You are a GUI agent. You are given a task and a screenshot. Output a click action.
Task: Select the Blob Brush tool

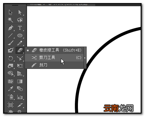coord(11,50)
